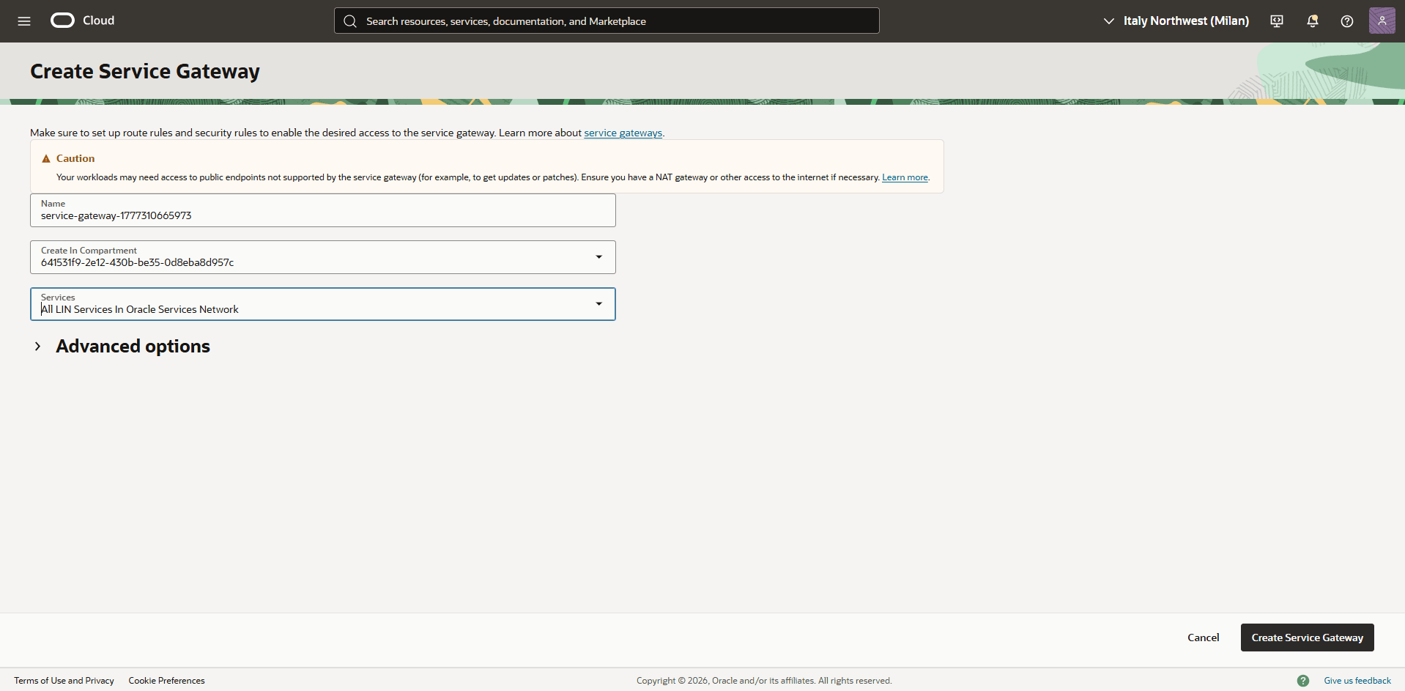Open Cookie Preferences link
Image resolution: width=1405 pixels, height=691 pixels.
pyautogui.click(x=166, y=681)
